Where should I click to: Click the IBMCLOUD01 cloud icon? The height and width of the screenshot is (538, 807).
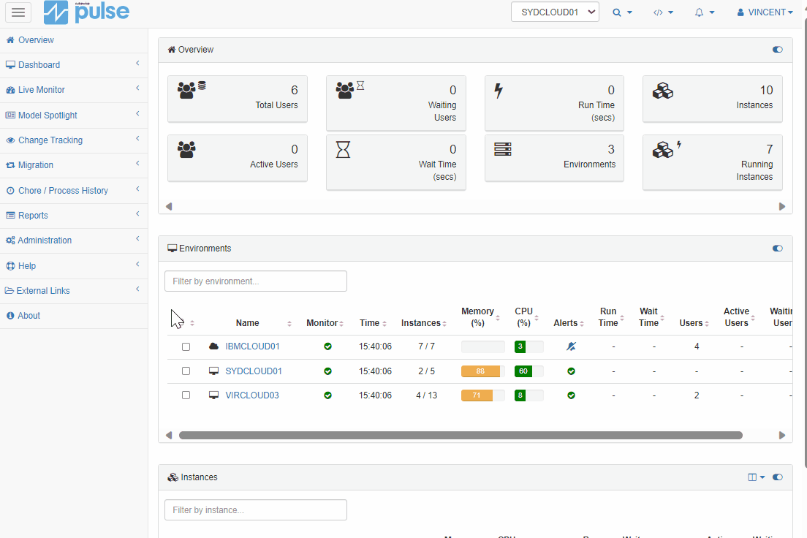coord(213,346)
